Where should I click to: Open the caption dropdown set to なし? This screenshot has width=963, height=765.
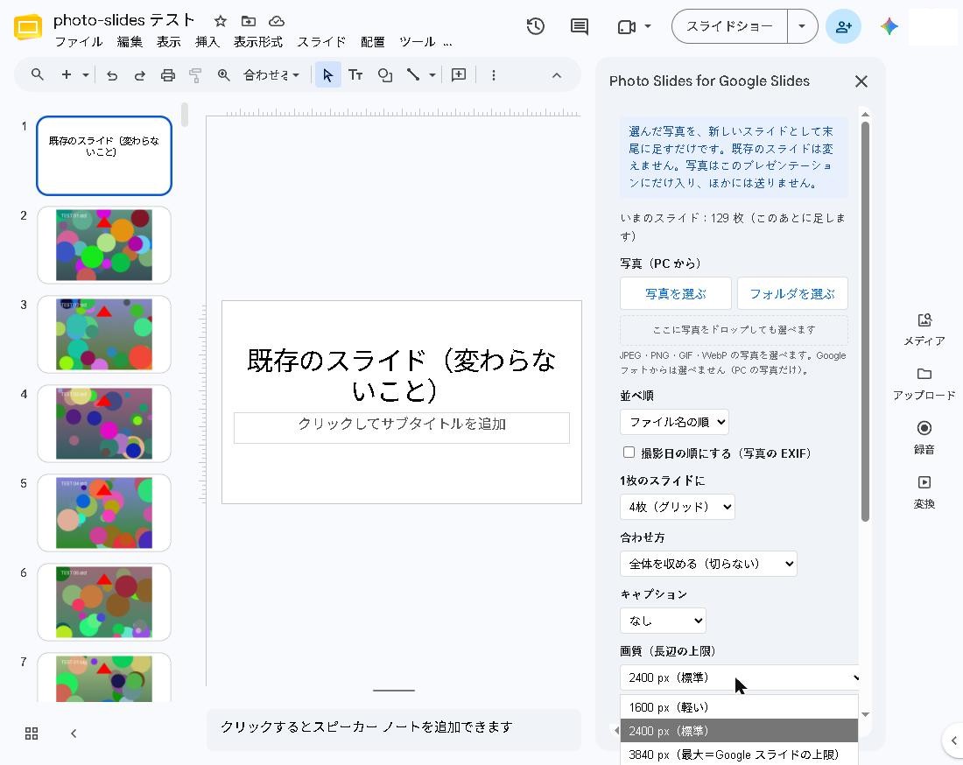click(x=664, y=620)
